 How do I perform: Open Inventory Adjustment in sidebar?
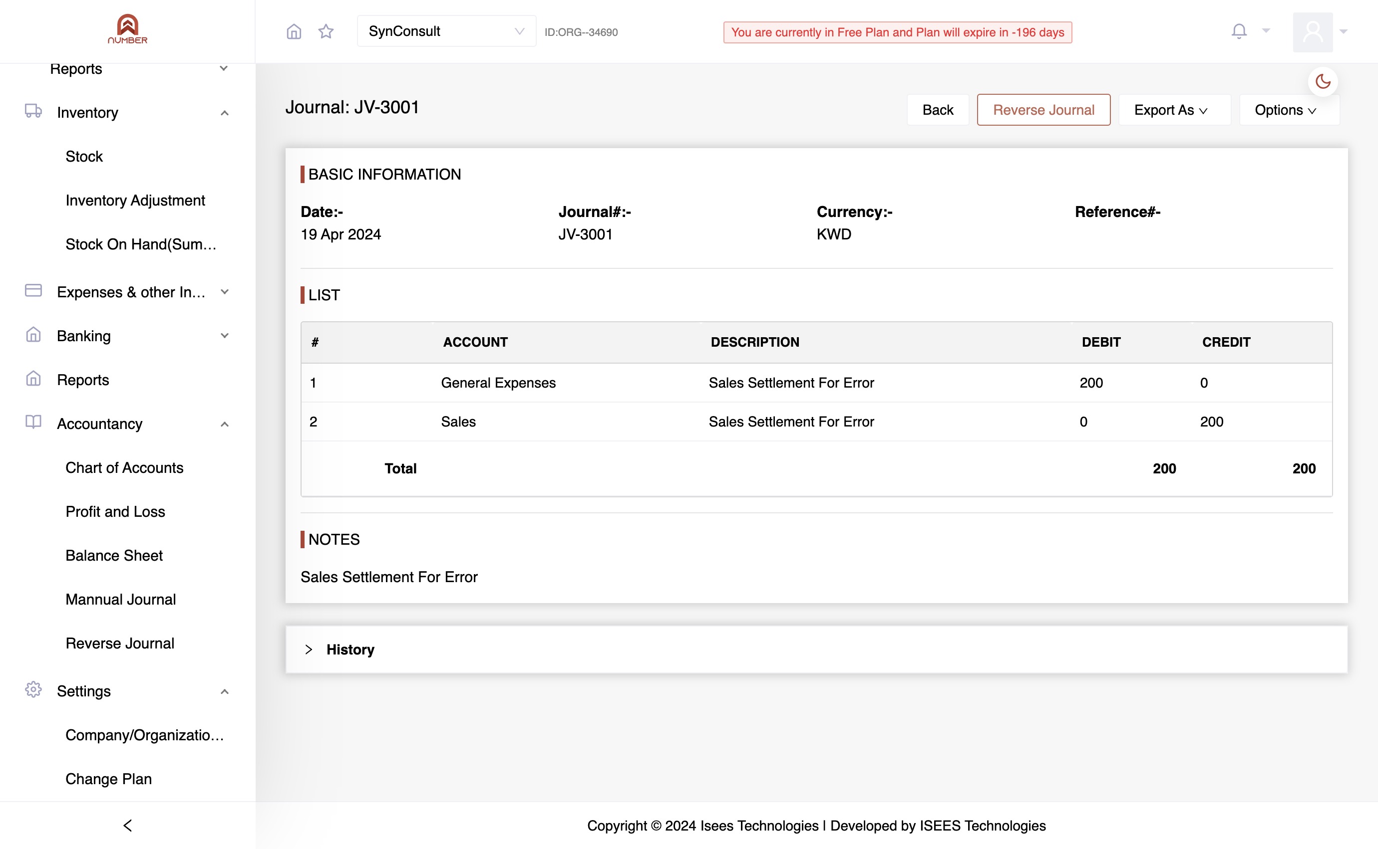135,200
